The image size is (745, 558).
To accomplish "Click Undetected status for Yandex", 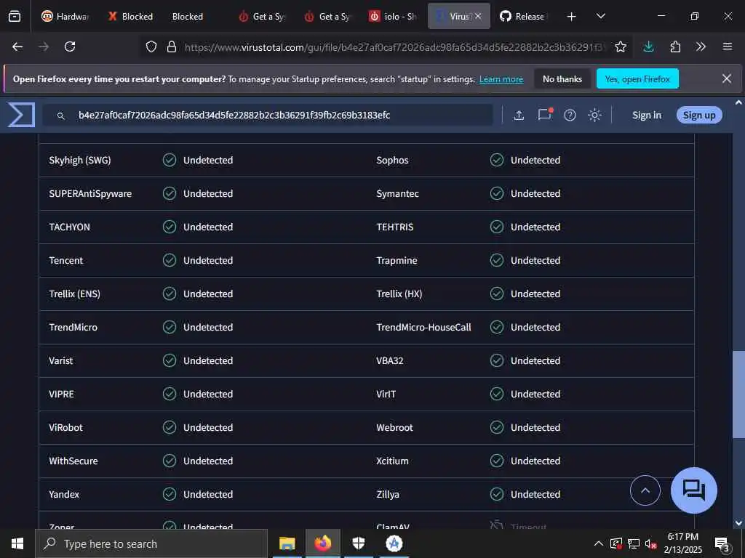I will (208, 494).
